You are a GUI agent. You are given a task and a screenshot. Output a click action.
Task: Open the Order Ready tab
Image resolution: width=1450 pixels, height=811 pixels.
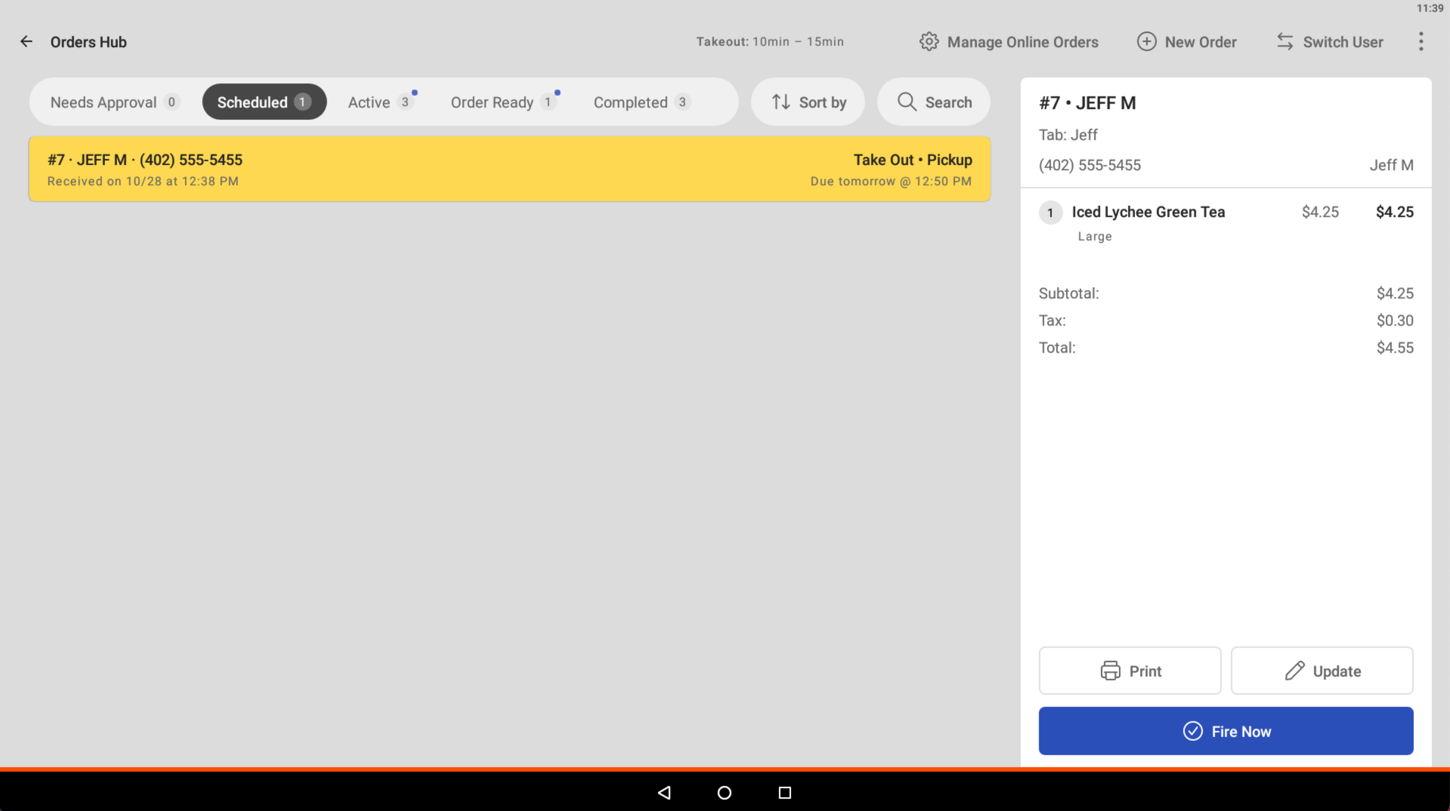pos(503,102)
